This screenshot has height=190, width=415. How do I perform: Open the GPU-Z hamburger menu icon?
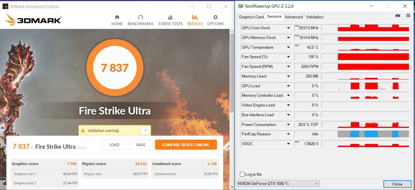pos(408,16)
